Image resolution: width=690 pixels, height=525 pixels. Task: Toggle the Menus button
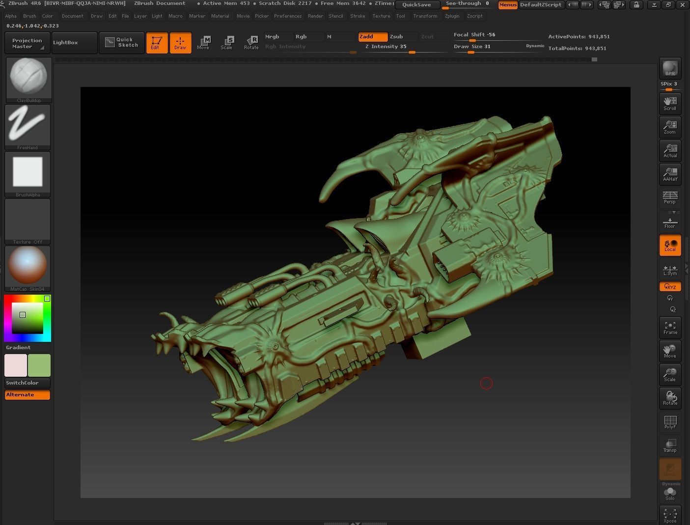tap(508, 5)
